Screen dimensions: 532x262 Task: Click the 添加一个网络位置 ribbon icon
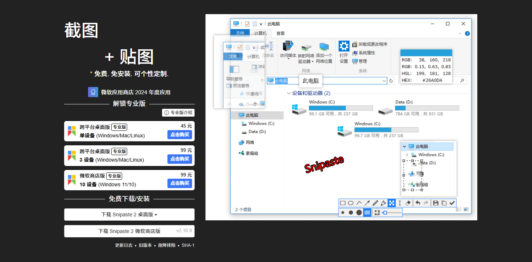324,47
